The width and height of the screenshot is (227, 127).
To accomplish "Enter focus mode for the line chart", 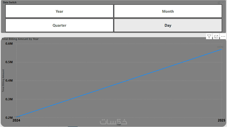I will coord(216,36).
